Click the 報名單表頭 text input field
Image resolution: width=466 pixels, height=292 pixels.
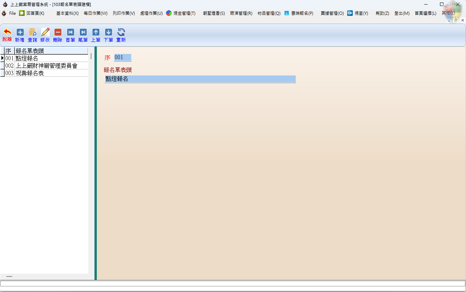coord(200,79)
